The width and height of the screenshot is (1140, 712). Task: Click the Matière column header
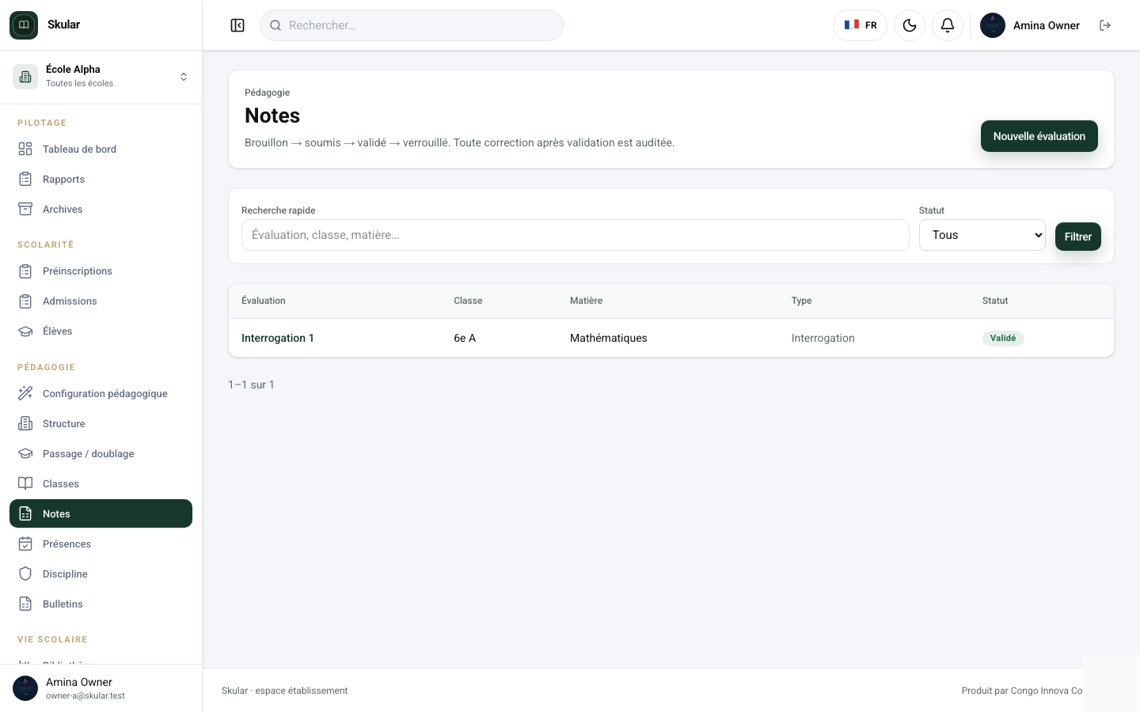click(586, 301)
